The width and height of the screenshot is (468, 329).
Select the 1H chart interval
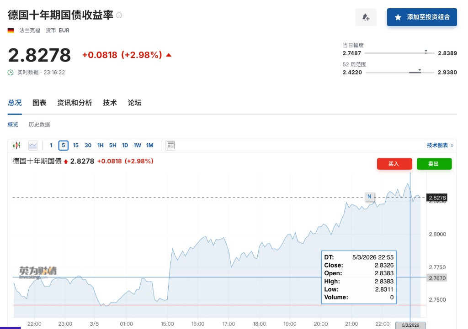point(101,146)
